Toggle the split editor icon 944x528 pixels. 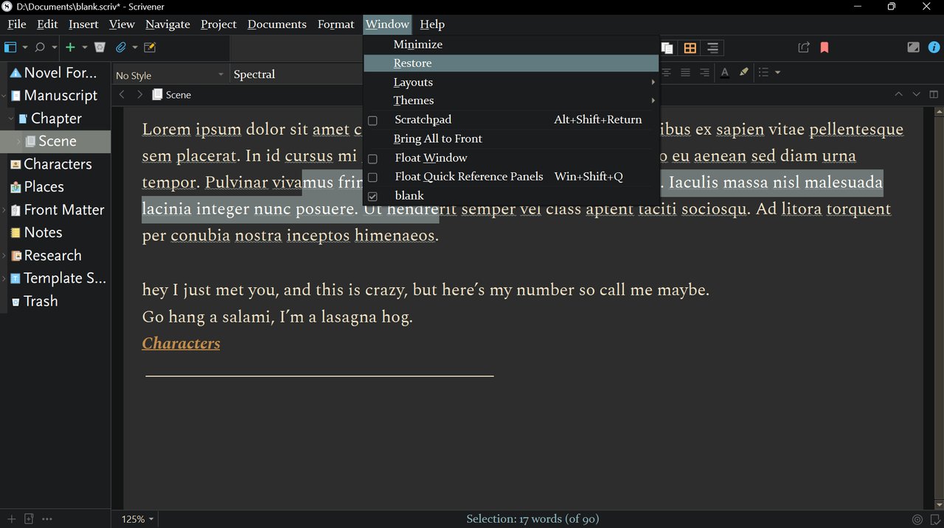[934, 94]
